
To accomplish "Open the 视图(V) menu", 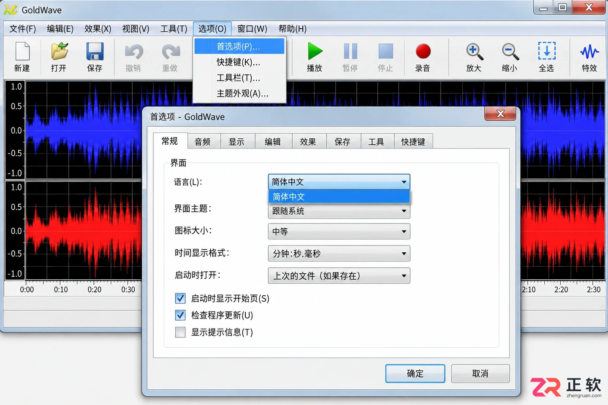I will point(136,29).
